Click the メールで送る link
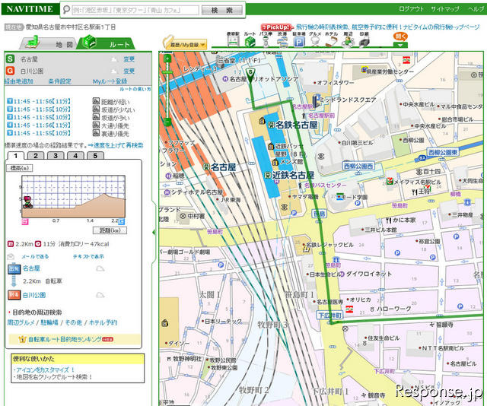The image size is (487, 406). tap(35, 256)
